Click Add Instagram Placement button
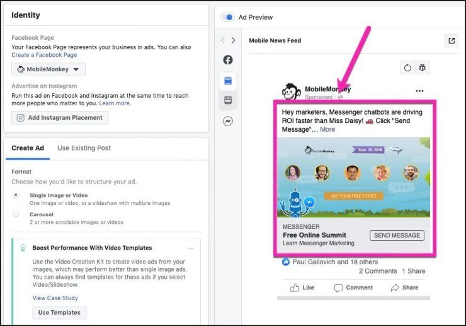 coord(60,117)
